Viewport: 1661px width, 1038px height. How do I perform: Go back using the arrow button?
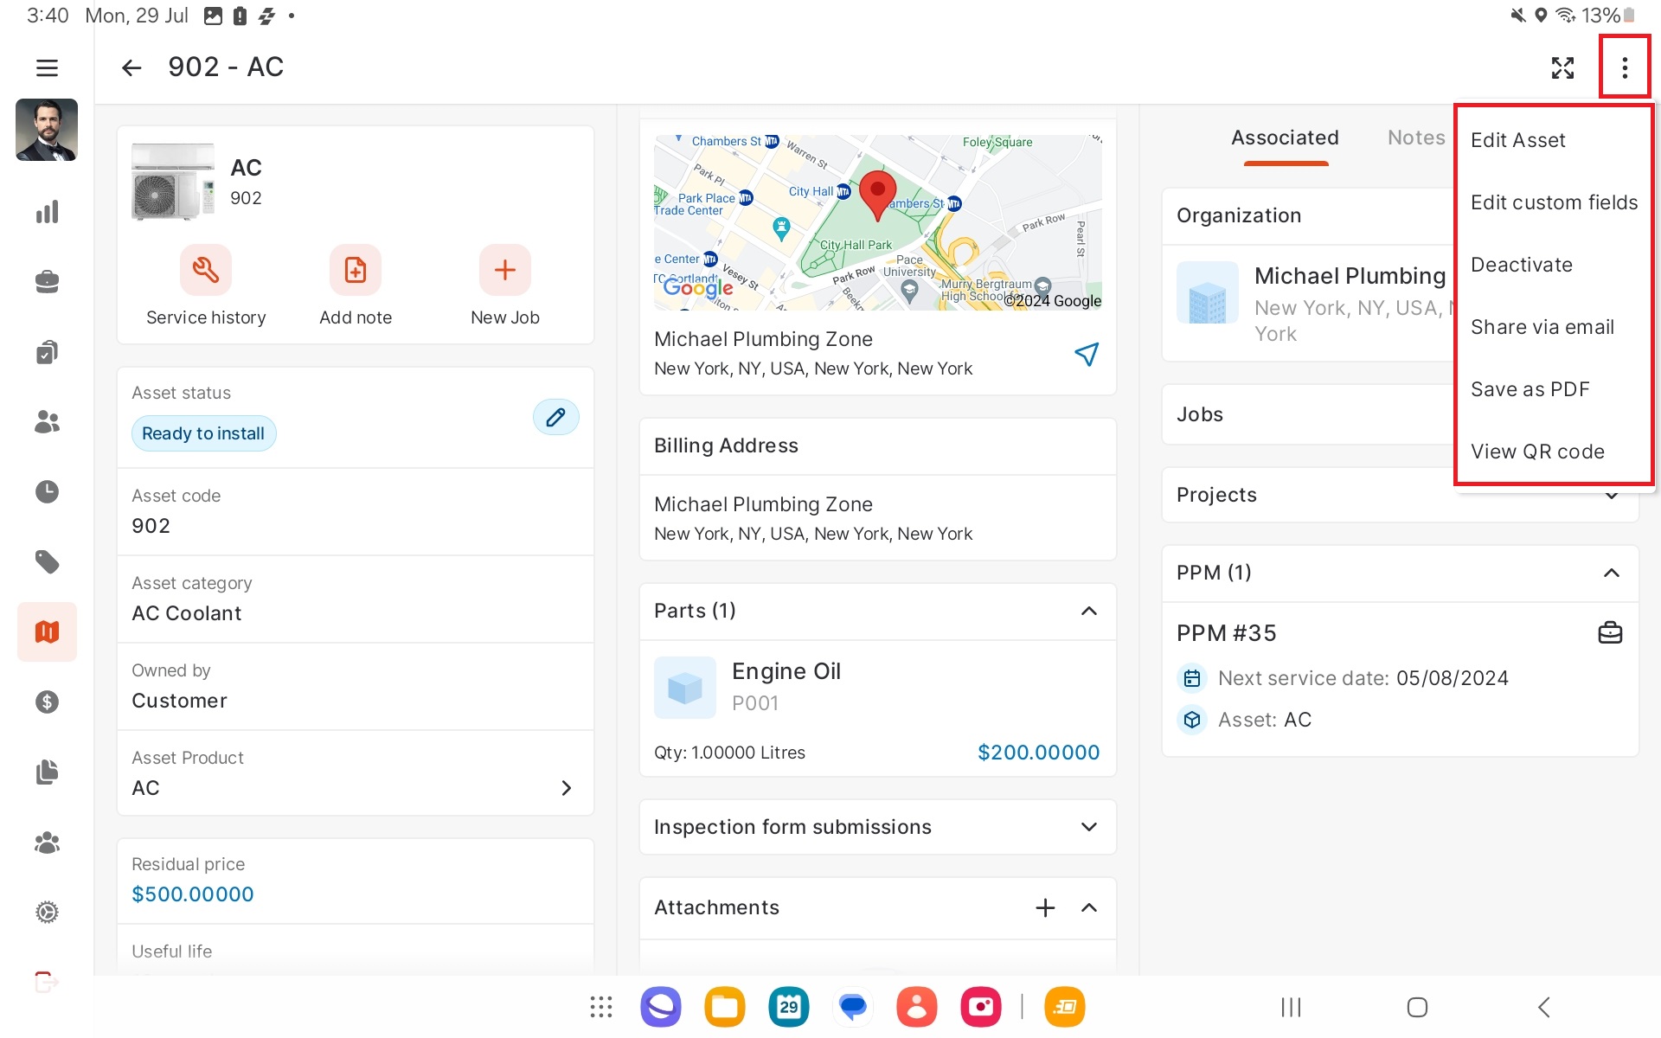tap(131, 67)
